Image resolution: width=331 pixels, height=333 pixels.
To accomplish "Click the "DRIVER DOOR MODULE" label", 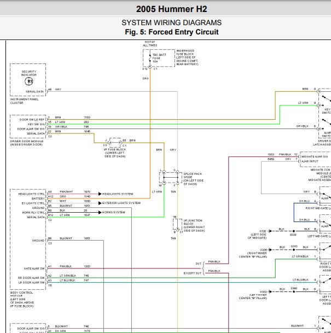I will pos(27,143).
